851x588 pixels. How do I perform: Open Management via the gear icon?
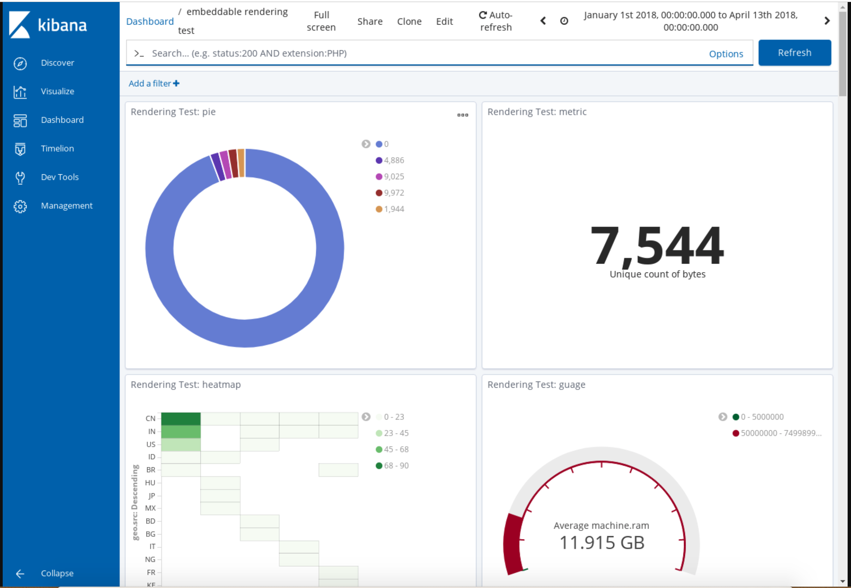coord(20,206)
